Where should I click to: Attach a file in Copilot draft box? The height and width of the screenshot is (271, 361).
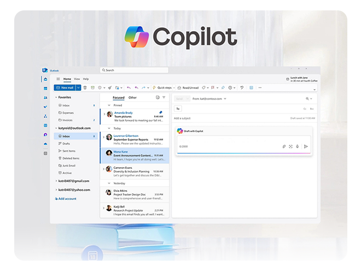click(284, 146)
